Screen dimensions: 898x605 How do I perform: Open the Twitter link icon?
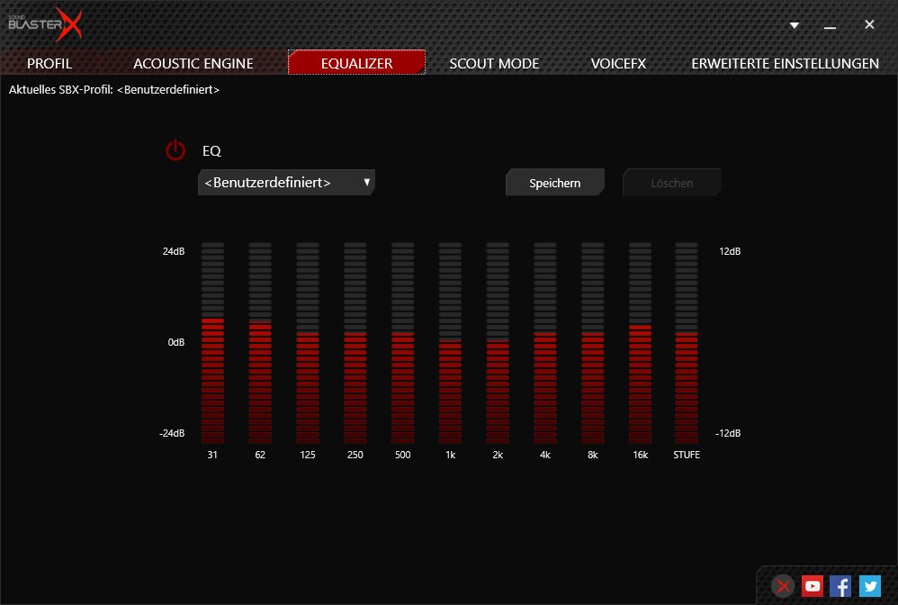869,586
